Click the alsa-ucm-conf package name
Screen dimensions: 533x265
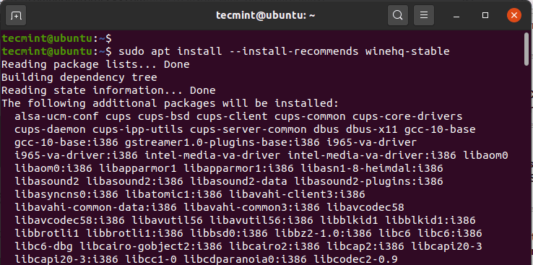point(56,116)
